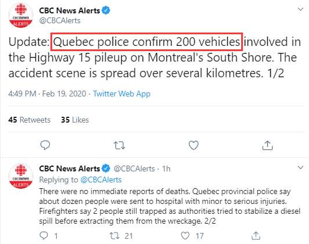Click the @CBCAlerts handle under main name
Viewport: 309px width, 244px height.
(60, 20)
